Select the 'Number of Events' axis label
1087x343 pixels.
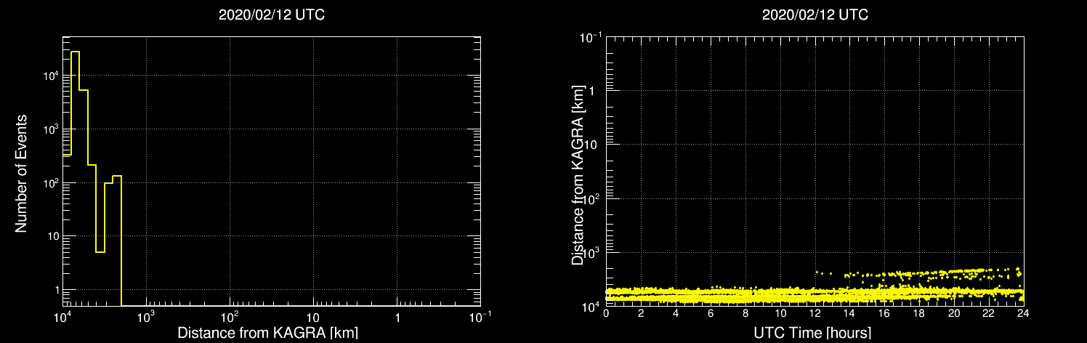(x=22, y=173)
